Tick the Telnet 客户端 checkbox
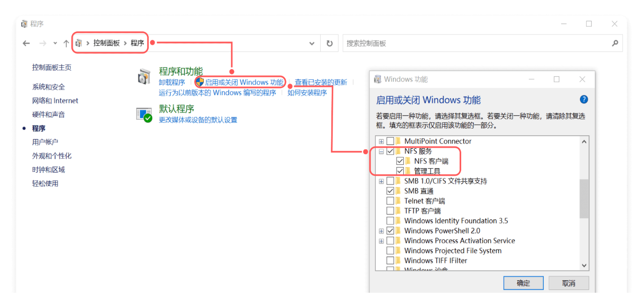 [390, 201]
